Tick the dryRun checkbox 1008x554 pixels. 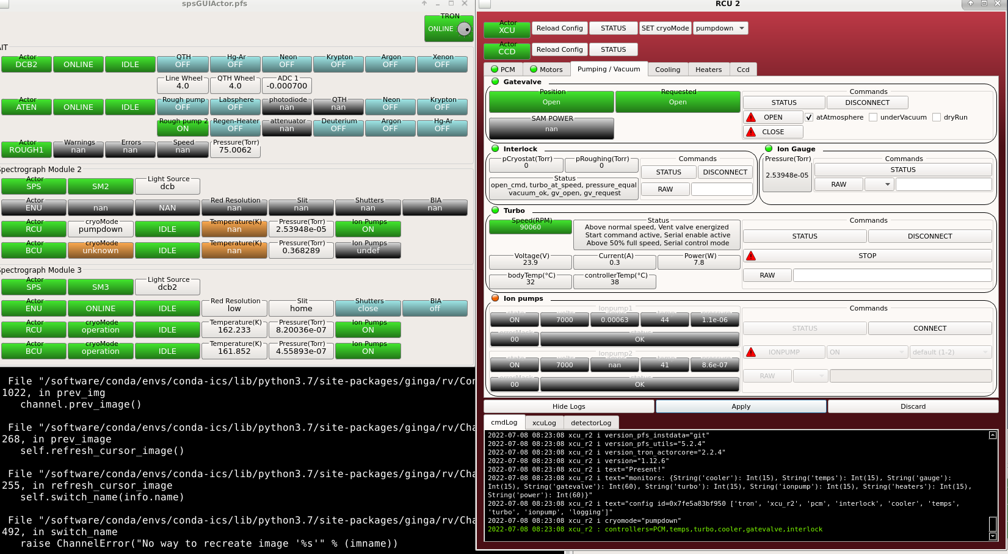[x=937, y=117]
